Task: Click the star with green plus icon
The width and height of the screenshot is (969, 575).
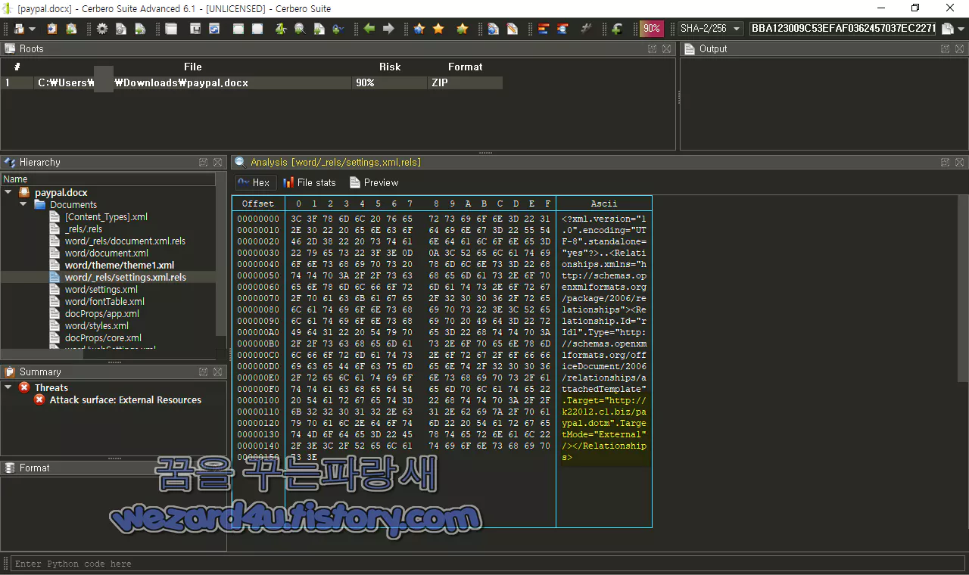Action: [x=462, y=29]
